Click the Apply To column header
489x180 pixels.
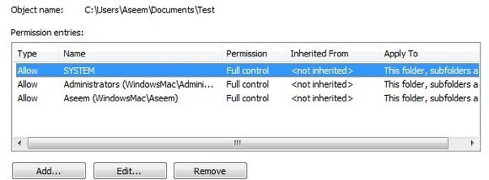429,54
